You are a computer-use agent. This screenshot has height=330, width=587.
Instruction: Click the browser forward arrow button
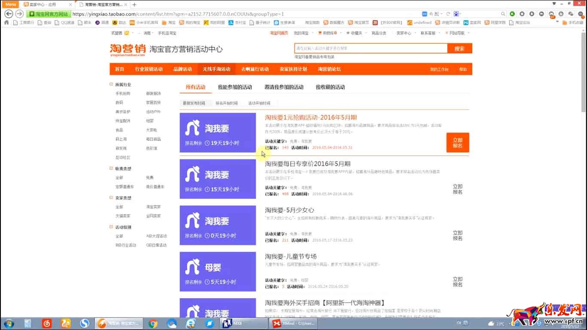(x=19, y=14)
